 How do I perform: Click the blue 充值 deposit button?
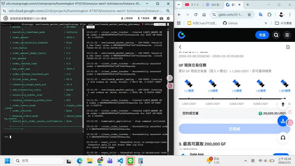pos(262,35)
